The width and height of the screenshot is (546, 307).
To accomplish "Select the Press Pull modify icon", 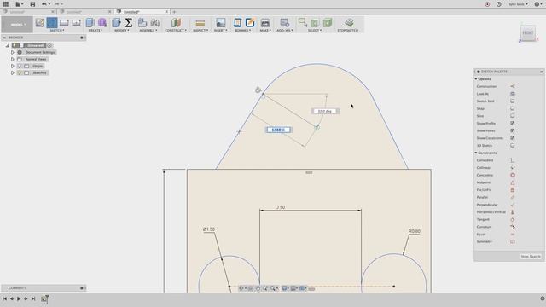I will pyautogui.click(x=116, y=23).
